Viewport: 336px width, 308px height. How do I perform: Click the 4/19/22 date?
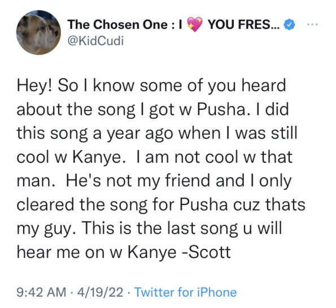(101, 292)
